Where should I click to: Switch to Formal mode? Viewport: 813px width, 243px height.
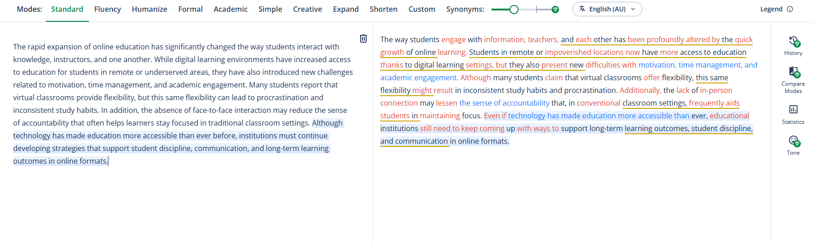[190, 9]
